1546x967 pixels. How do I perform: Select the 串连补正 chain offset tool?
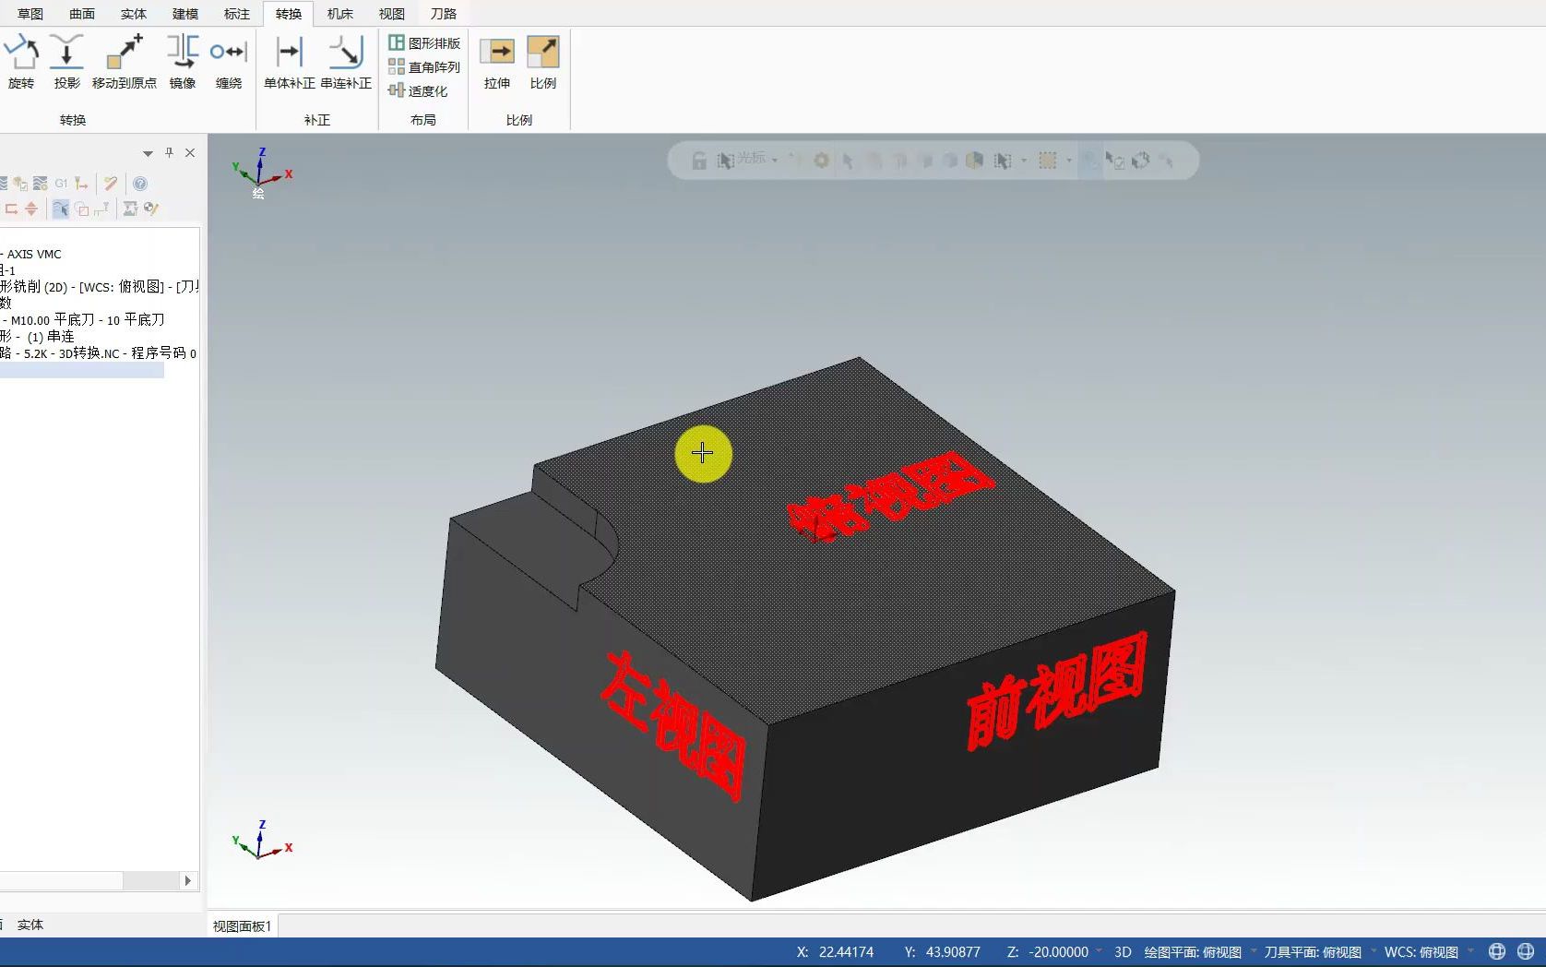(346, 63)
